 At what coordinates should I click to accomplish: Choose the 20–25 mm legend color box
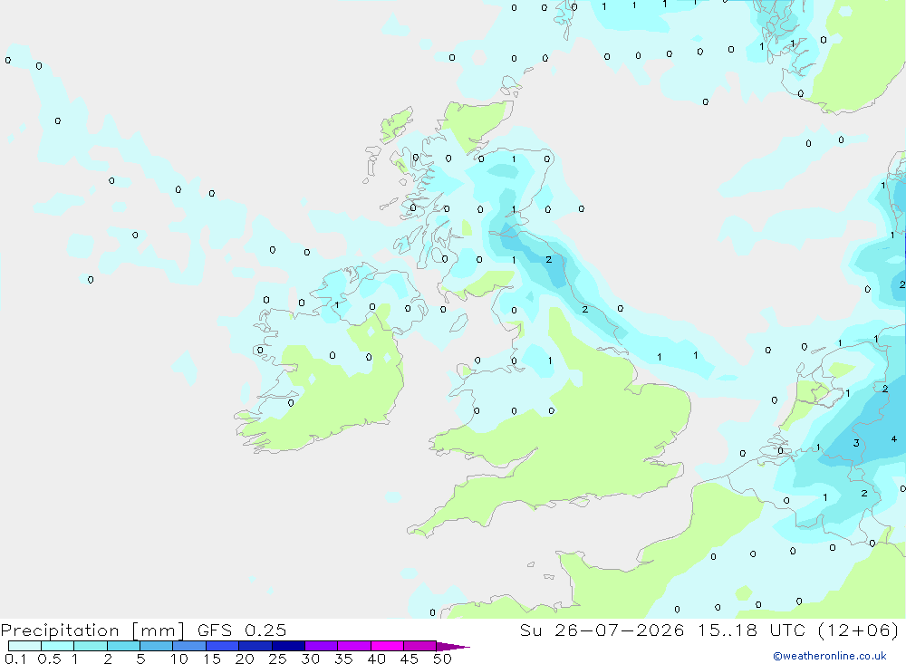[255, 646]
